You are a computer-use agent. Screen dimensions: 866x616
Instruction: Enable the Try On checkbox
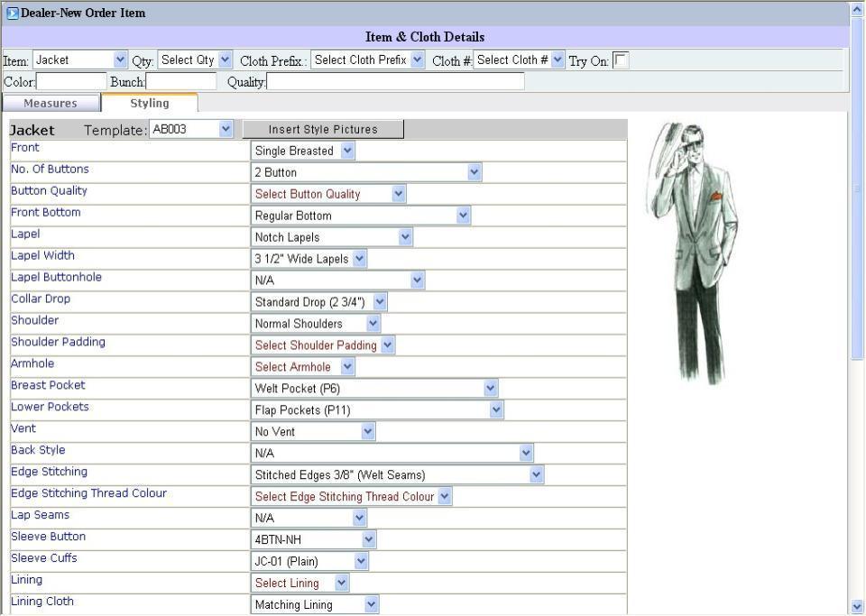click(x=621, y=60)
